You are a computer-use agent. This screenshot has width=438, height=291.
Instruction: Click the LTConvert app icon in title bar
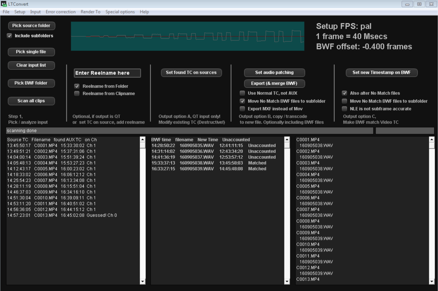(x=4, y=4)
